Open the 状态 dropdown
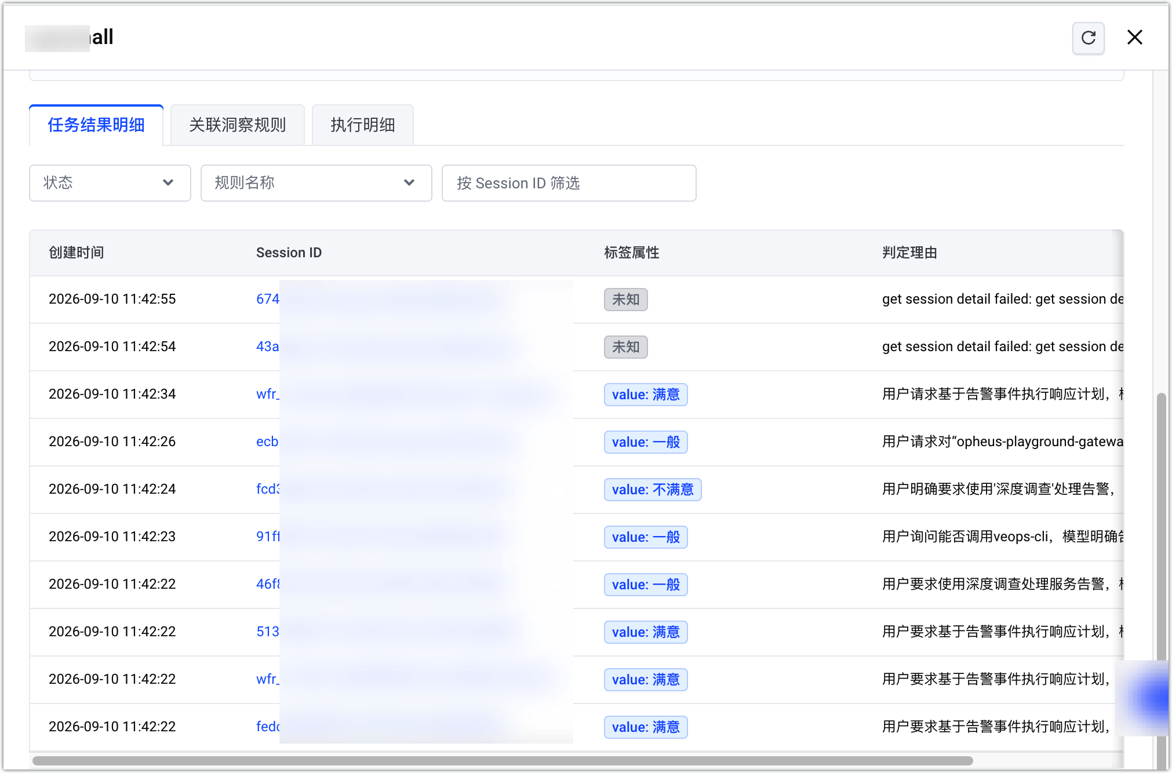This screenshot has height=773, width=1172. point(110,183)
